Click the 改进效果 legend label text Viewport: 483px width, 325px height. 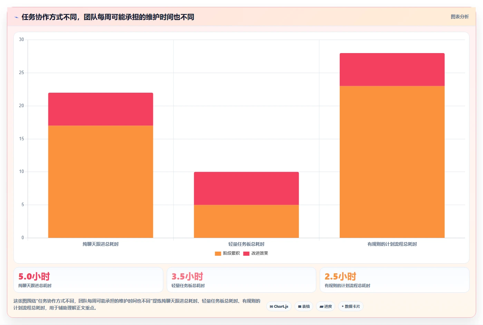pos(260,253)
